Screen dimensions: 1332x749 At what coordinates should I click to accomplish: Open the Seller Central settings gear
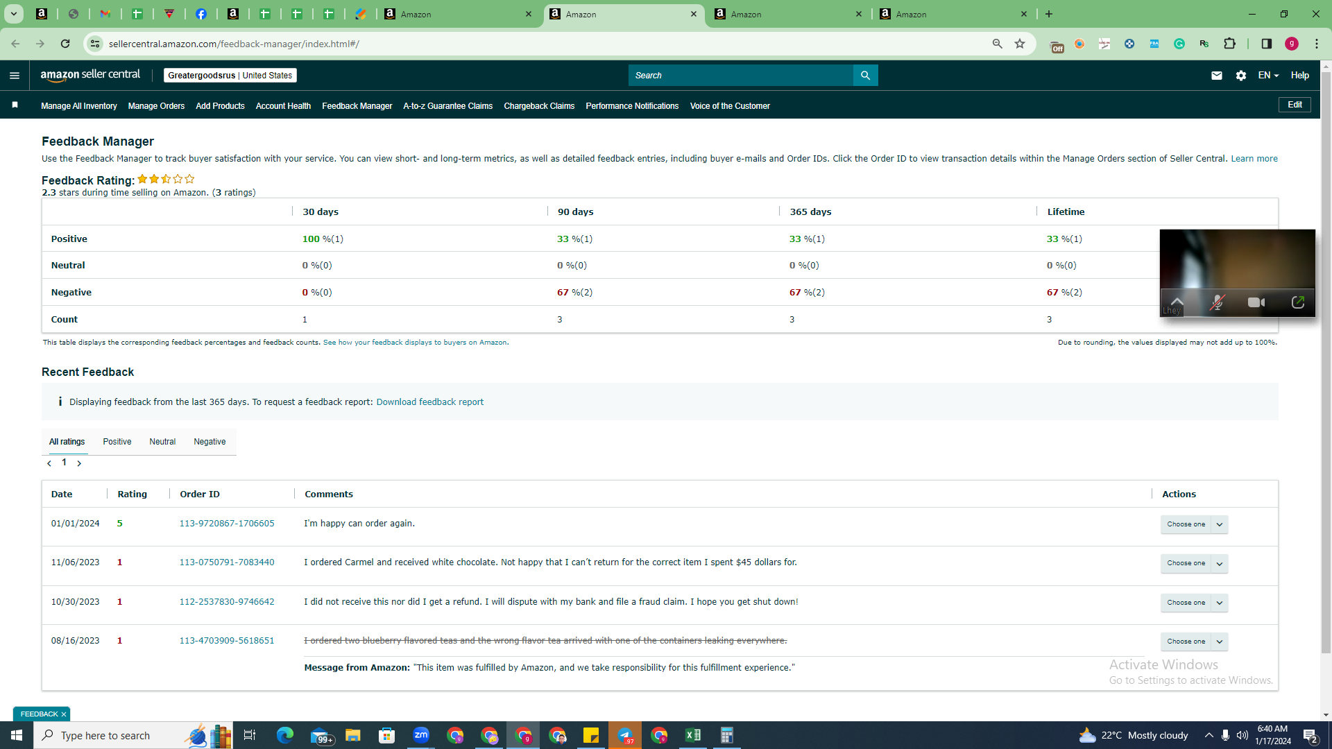tap(1241, 76)
